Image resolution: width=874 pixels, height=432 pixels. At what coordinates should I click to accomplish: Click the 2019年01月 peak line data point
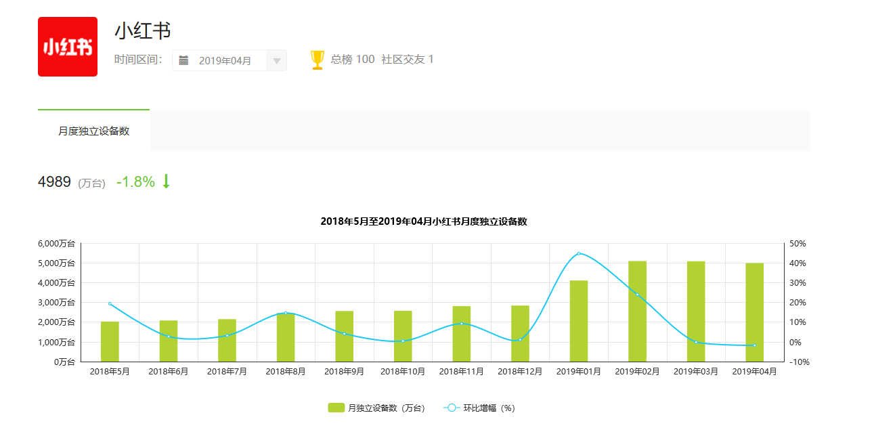coord(579,254)
